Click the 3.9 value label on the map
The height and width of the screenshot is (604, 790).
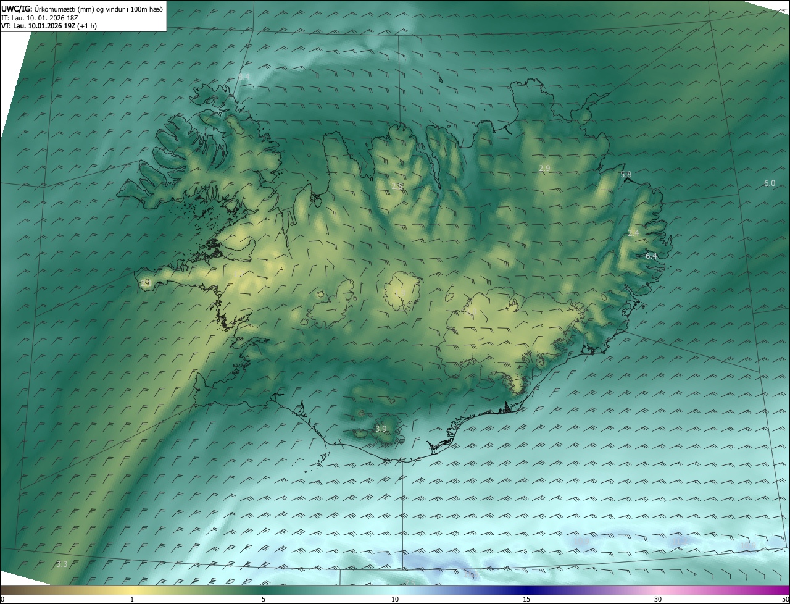pos(381,429)
